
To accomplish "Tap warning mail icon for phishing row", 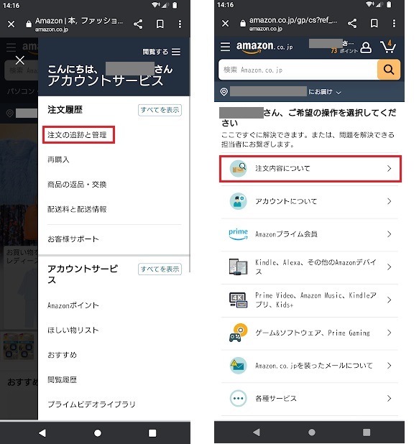I will click(x=238, y=366).
